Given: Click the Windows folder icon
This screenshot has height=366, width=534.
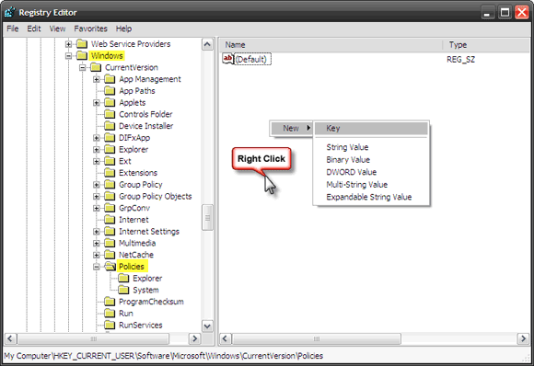Looking at the screenshot, I should pyautogui.click(x=82, y=55).
